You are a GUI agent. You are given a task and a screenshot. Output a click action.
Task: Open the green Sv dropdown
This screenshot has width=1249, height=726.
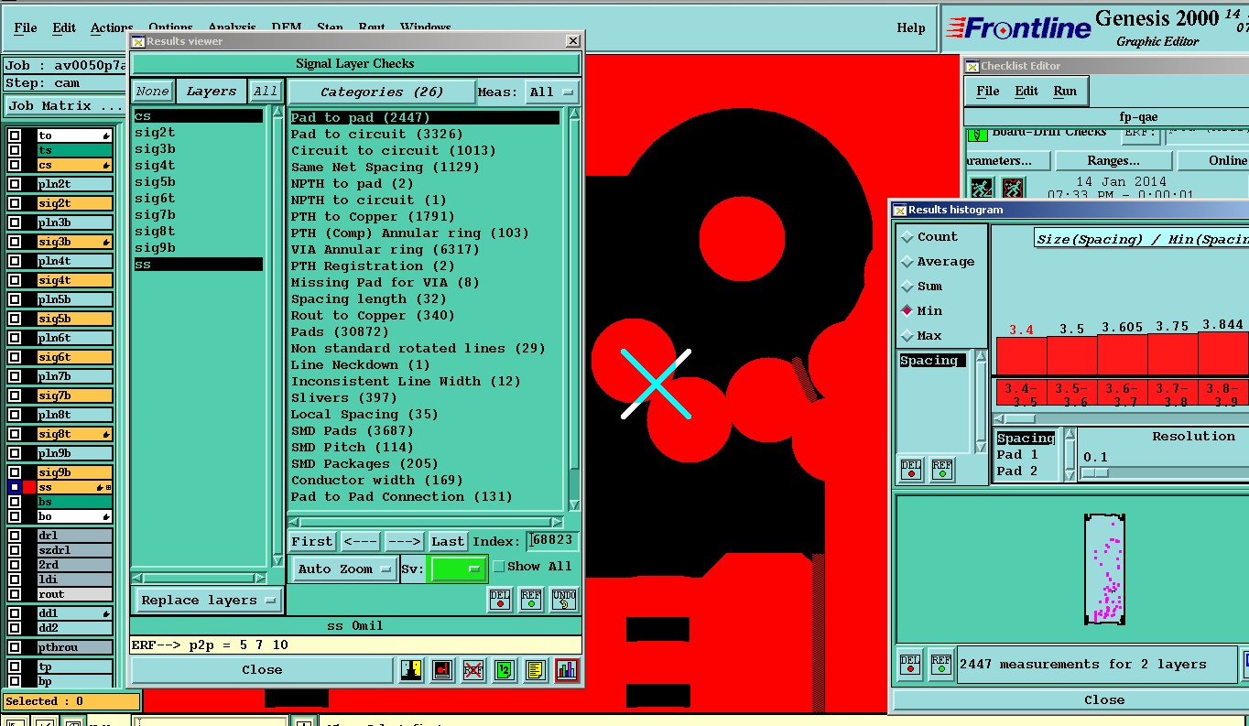[x=459, y=569]
